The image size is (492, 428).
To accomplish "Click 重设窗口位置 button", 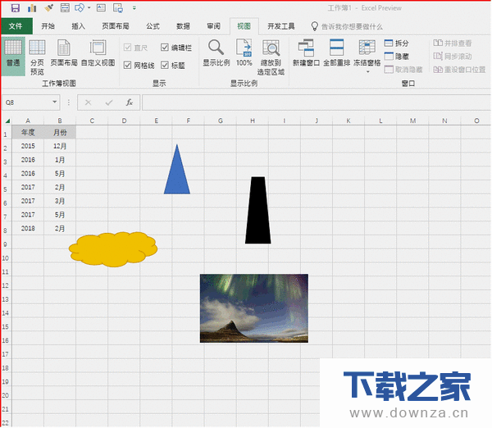I will (459, 70).
